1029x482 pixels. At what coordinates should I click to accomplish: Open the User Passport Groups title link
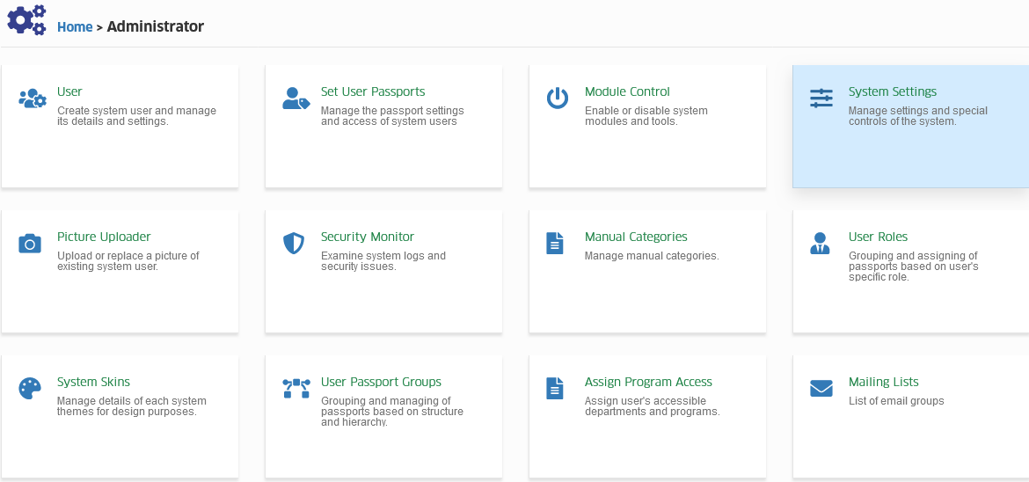pyautogui.click(x=381, y=383)
